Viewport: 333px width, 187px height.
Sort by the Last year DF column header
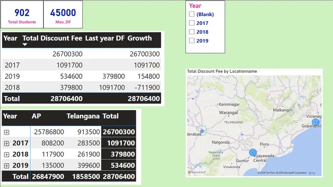[105, 38]
